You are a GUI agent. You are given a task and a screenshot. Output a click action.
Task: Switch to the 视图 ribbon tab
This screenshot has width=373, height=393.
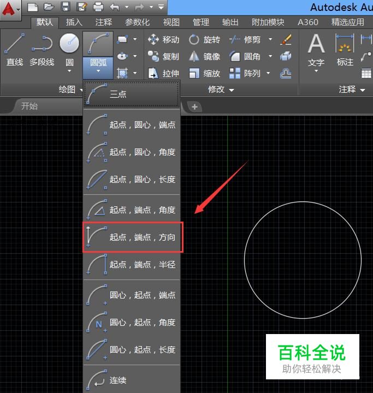pyautogui.click(x=171, y=22)
